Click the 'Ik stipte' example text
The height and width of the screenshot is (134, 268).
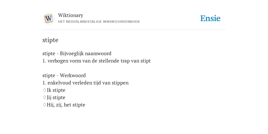56,90
